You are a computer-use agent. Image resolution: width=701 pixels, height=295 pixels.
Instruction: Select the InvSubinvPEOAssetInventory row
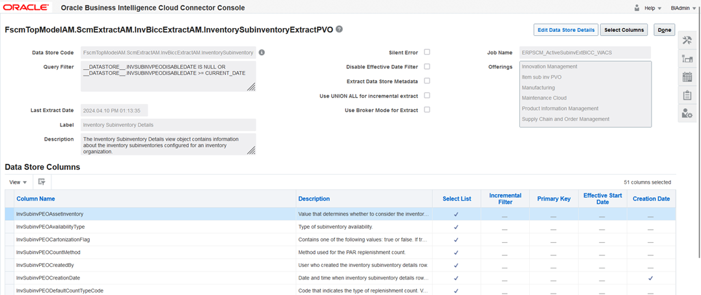(340, 214)
